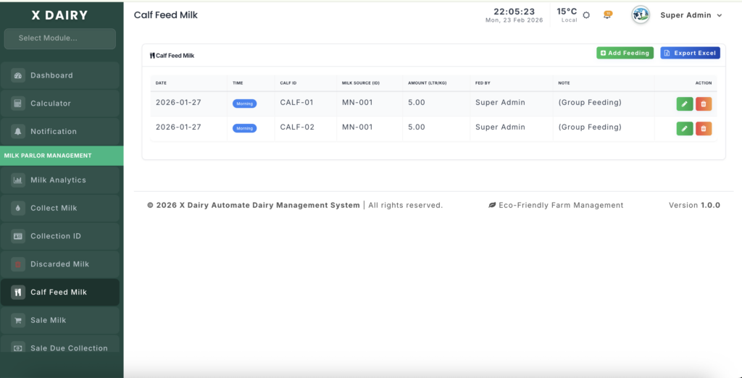Click the Collect Milk droplet icon
The height and width of the screenshot is (378, 742).
(x=18, y=209)
